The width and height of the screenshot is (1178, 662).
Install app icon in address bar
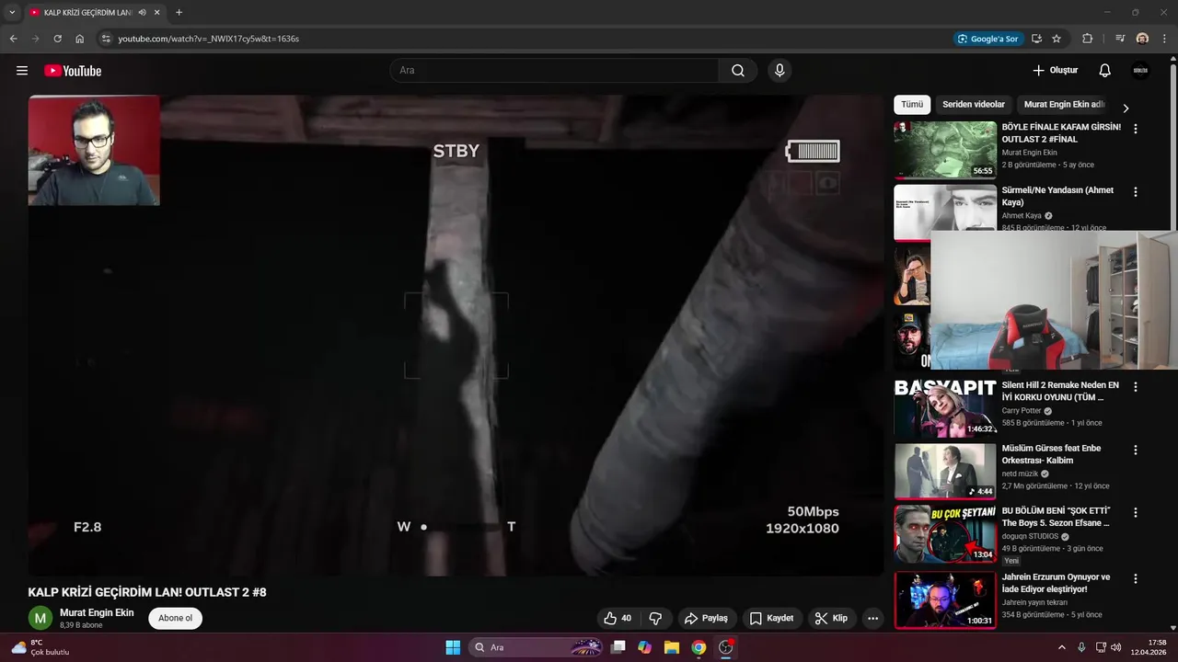click(1037, 39)
